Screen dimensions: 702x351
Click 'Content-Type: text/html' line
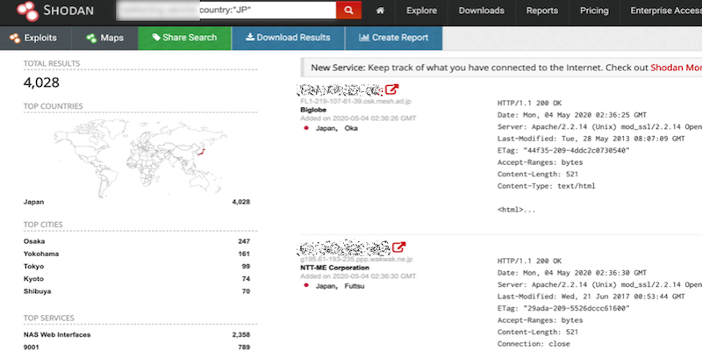(x=546, y=186)
